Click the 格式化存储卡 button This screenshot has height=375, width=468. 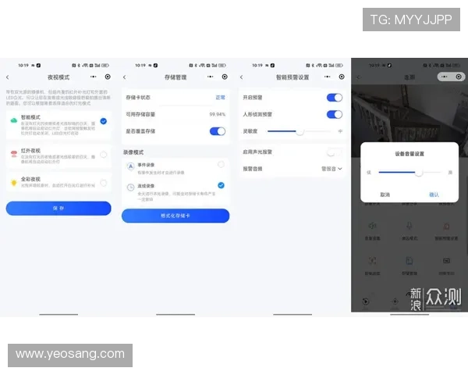click(x=175, y=216)
